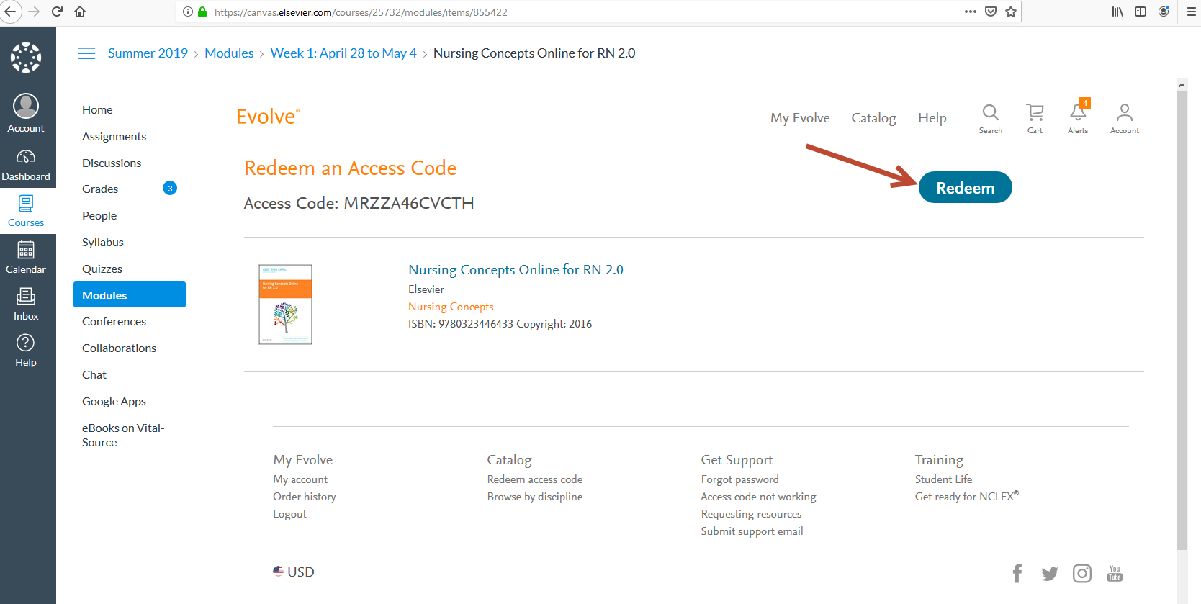Screen dimensions: 1201x604
Task: Open the Evolve Account person icon
Action: (1124, 117)
